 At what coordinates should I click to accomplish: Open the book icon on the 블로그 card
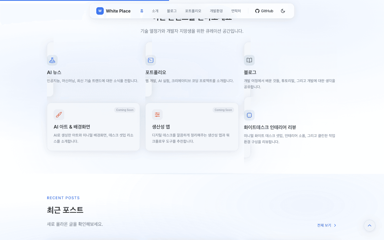click(249, 60)
